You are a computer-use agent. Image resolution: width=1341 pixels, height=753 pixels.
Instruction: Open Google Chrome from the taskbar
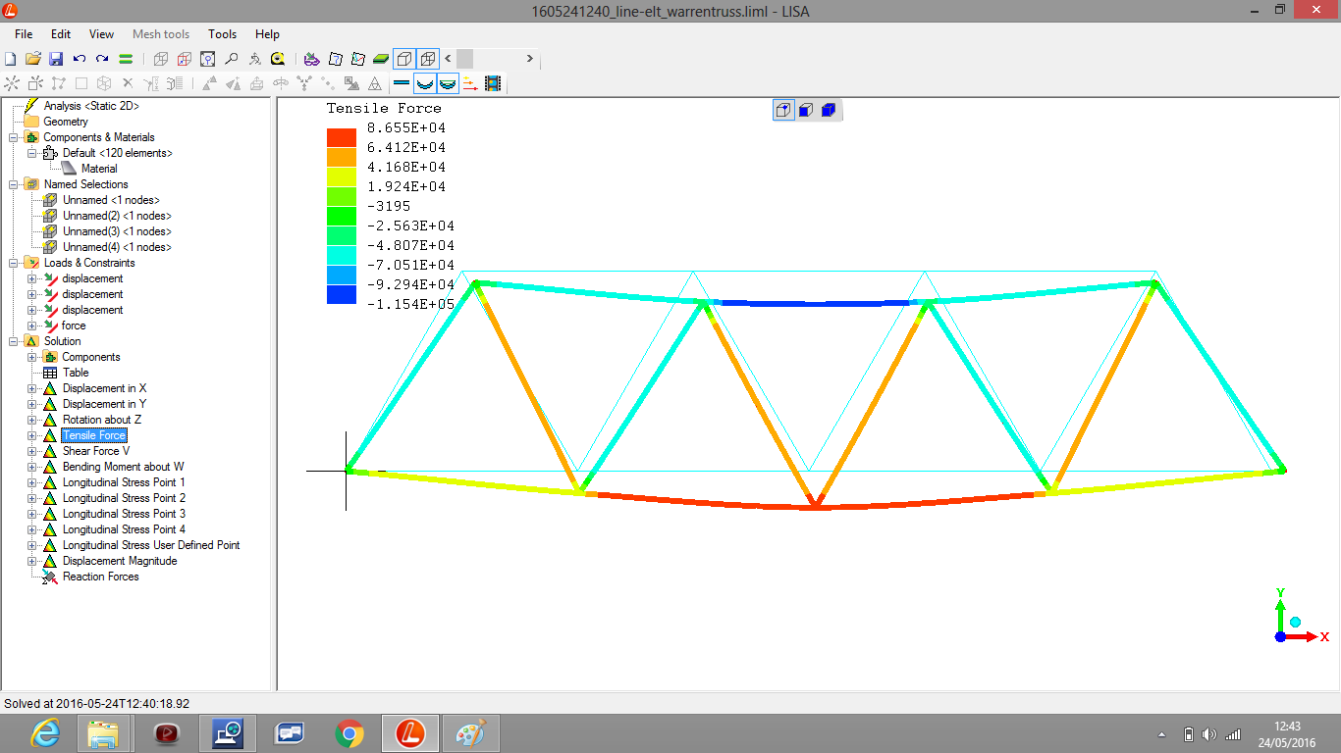(x=349, y=732)
